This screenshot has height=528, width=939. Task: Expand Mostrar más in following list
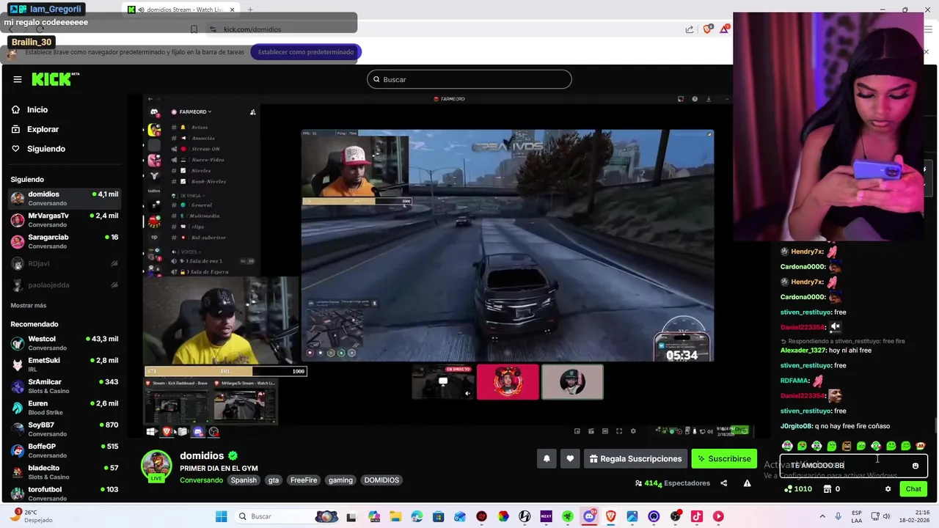click(29, 305)
